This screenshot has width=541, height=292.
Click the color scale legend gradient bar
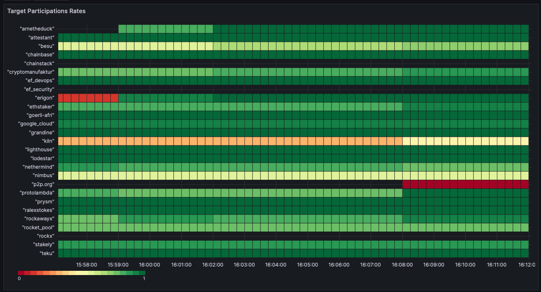coord(82,273)
